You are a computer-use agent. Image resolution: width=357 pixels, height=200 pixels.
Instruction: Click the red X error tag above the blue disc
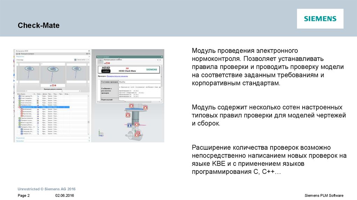131,106
